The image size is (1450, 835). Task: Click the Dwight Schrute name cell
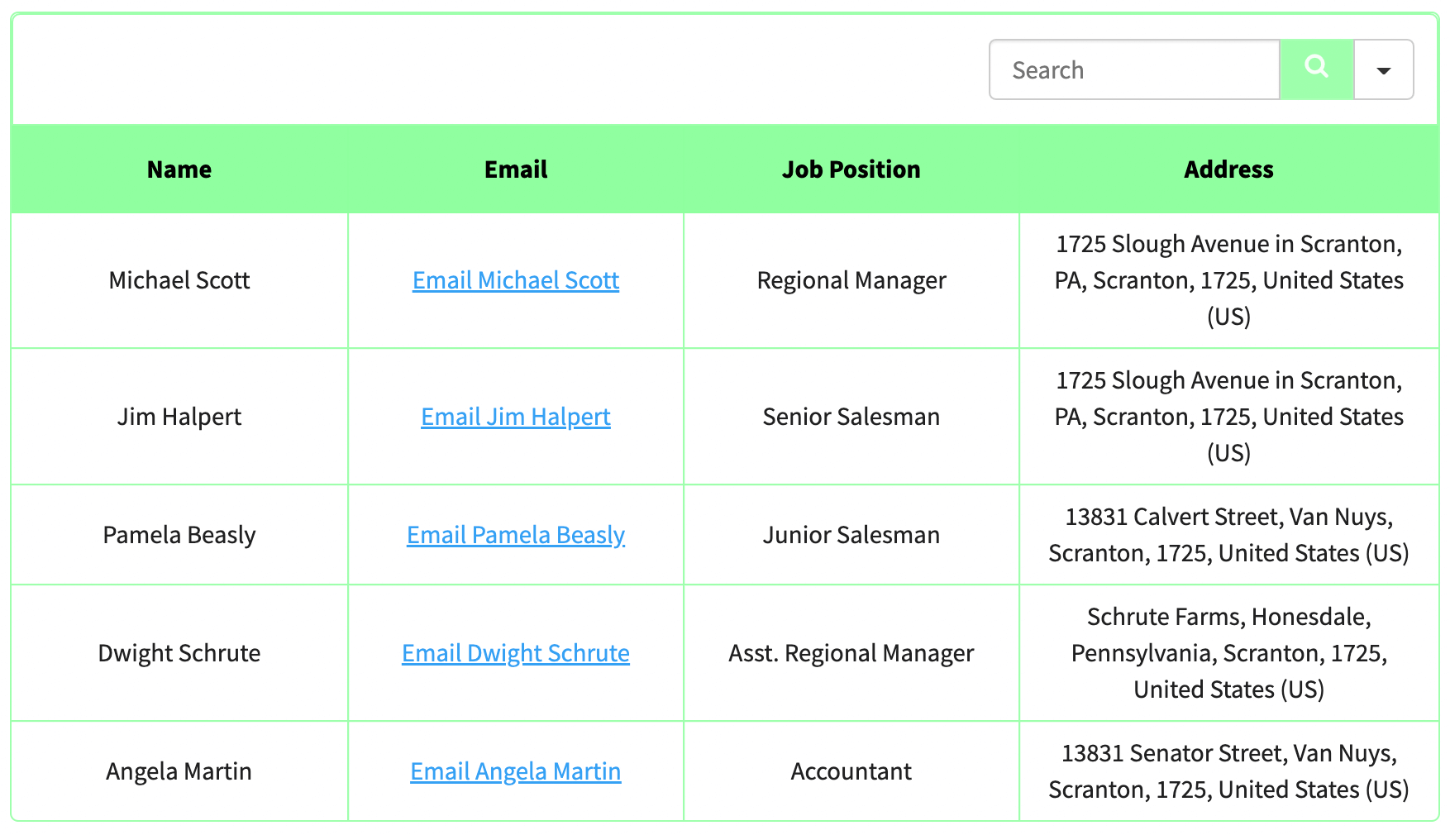point(179,653)
